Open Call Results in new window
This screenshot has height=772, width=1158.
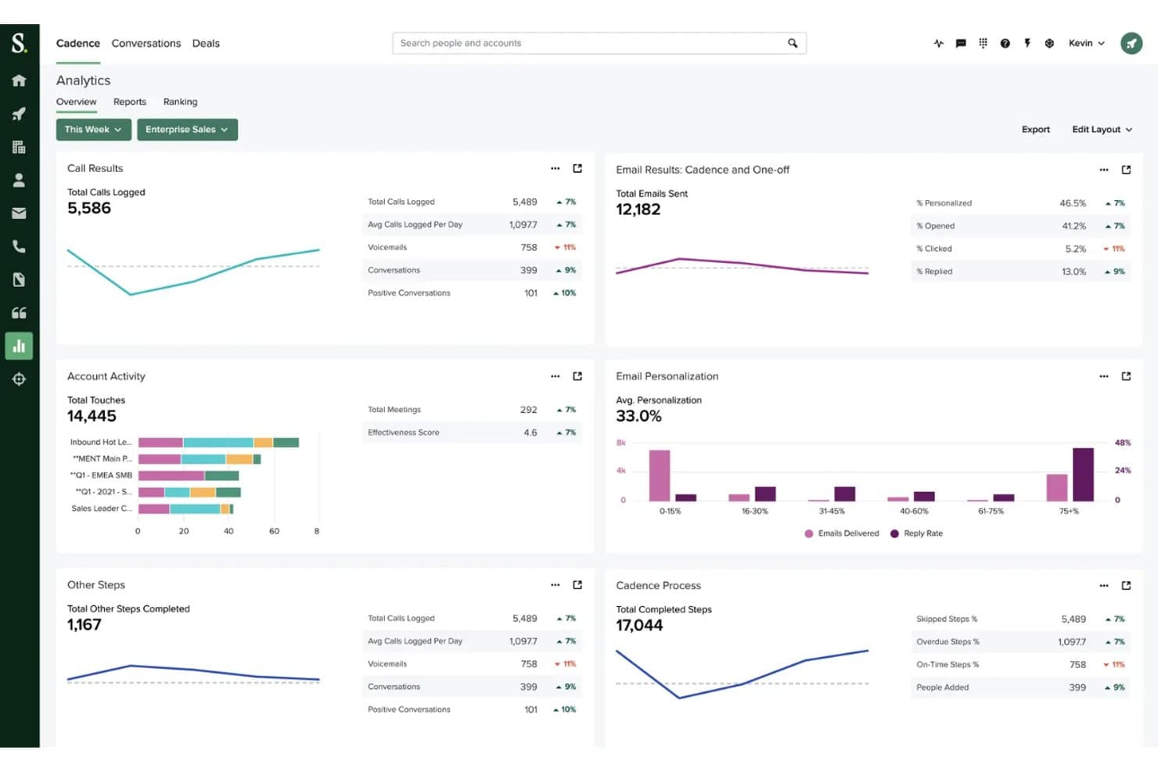577,168
